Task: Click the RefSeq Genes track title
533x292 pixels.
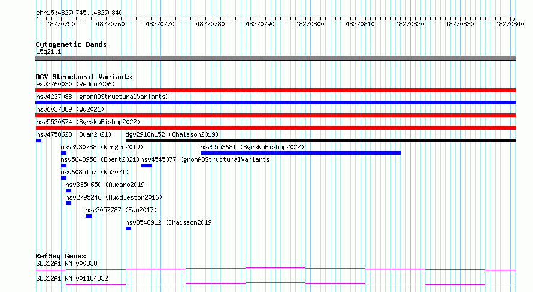Action: click(x=60, y=256)
